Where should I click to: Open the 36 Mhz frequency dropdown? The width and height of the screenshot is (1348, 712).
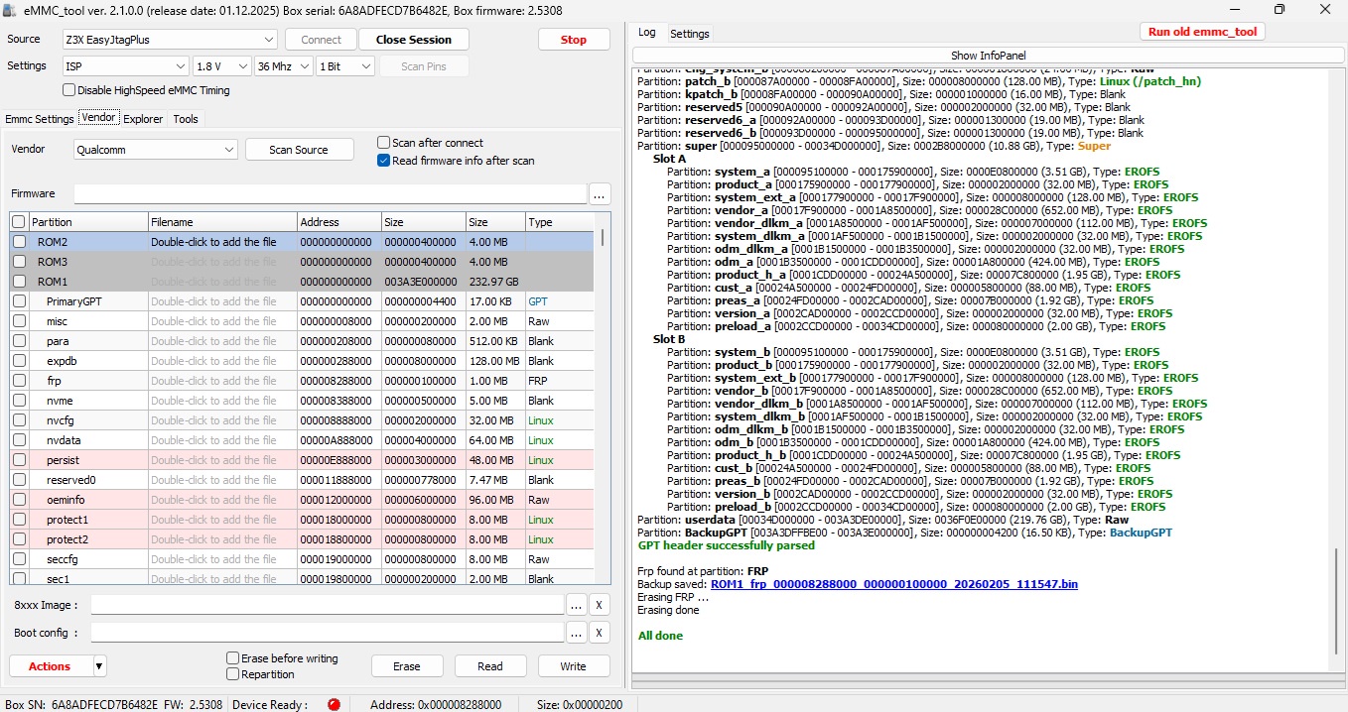(283, 66)
